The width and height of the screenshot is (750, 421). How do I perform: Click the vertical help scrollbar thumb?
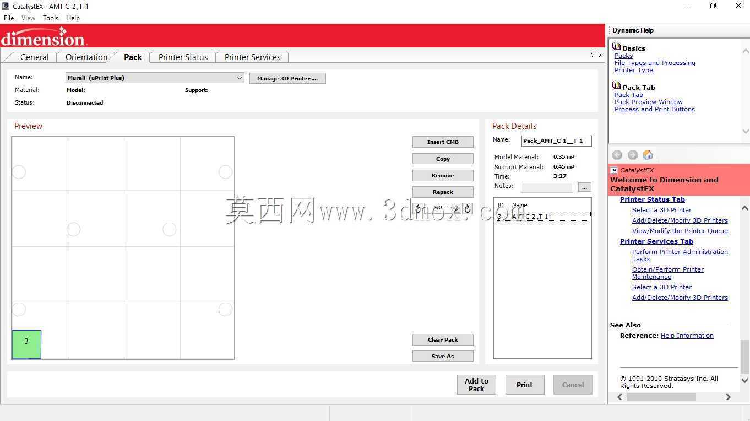point(744,357)
